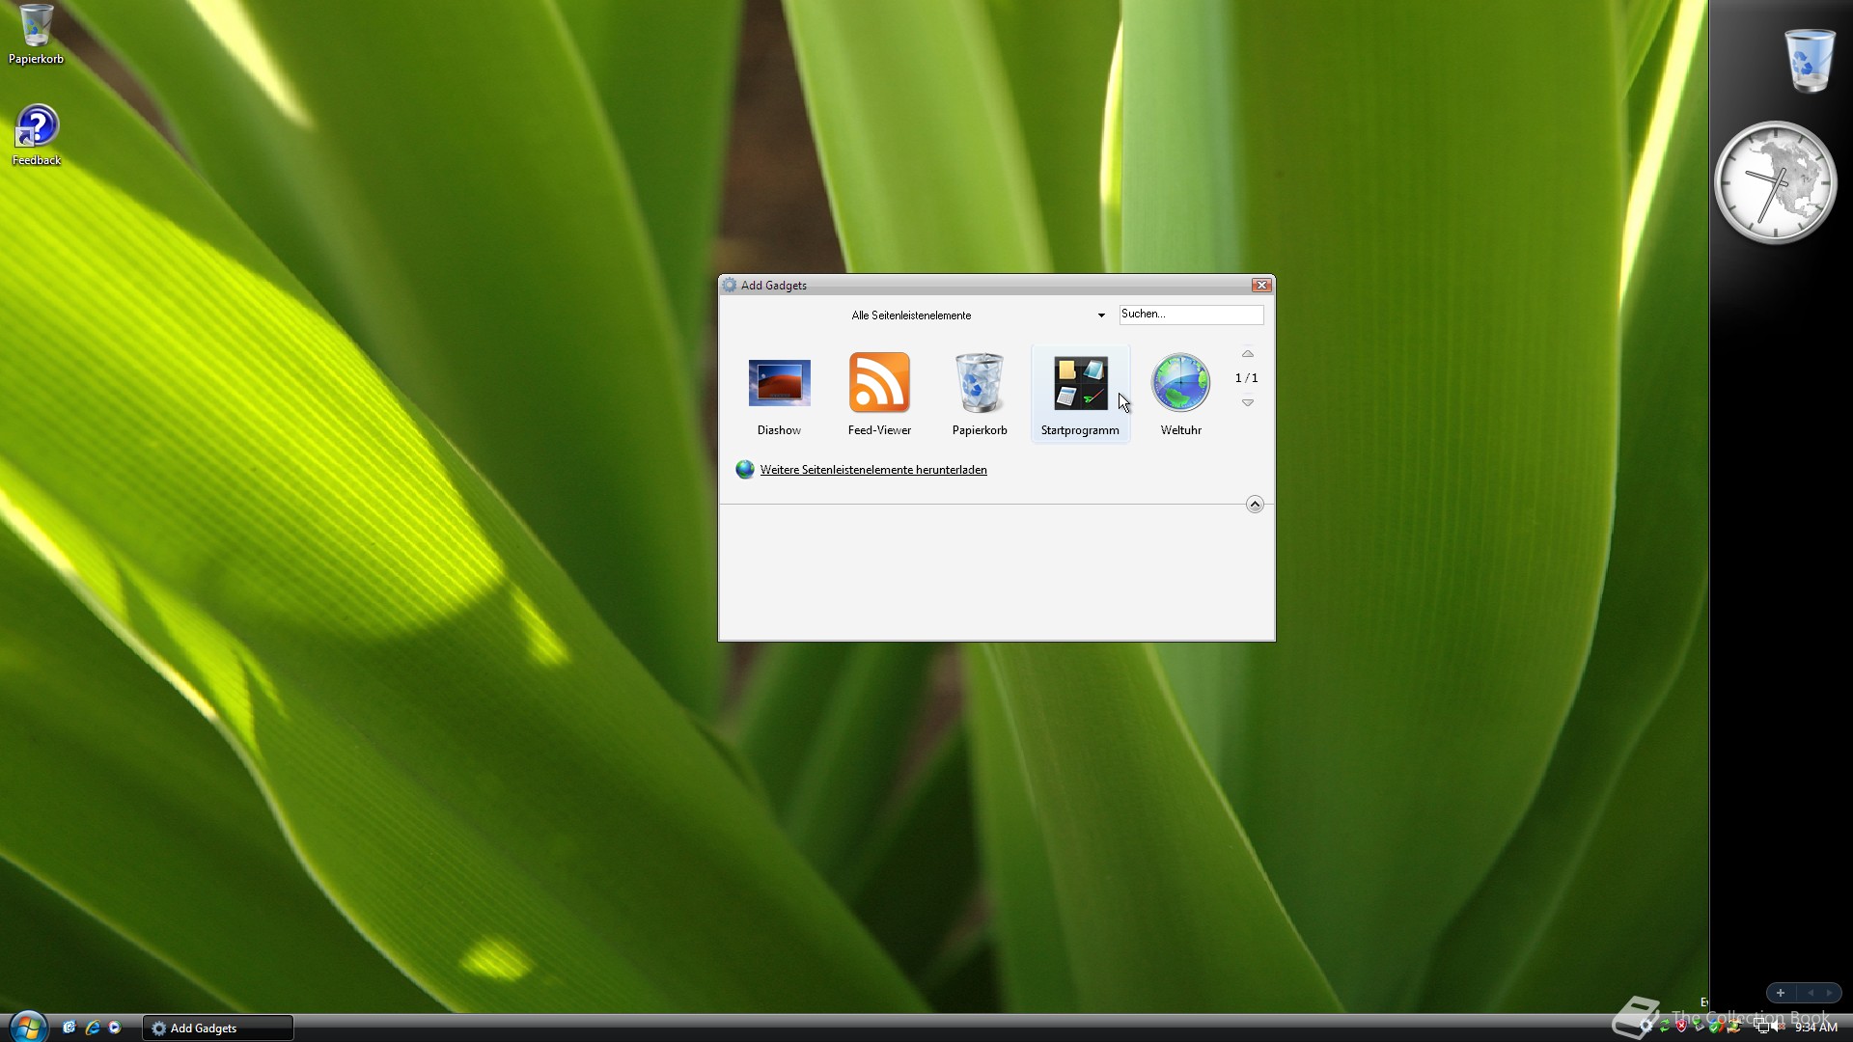Click the Suchen search field
The height and width of the screenshot is (1042, 1853).
coord(1191,315)
